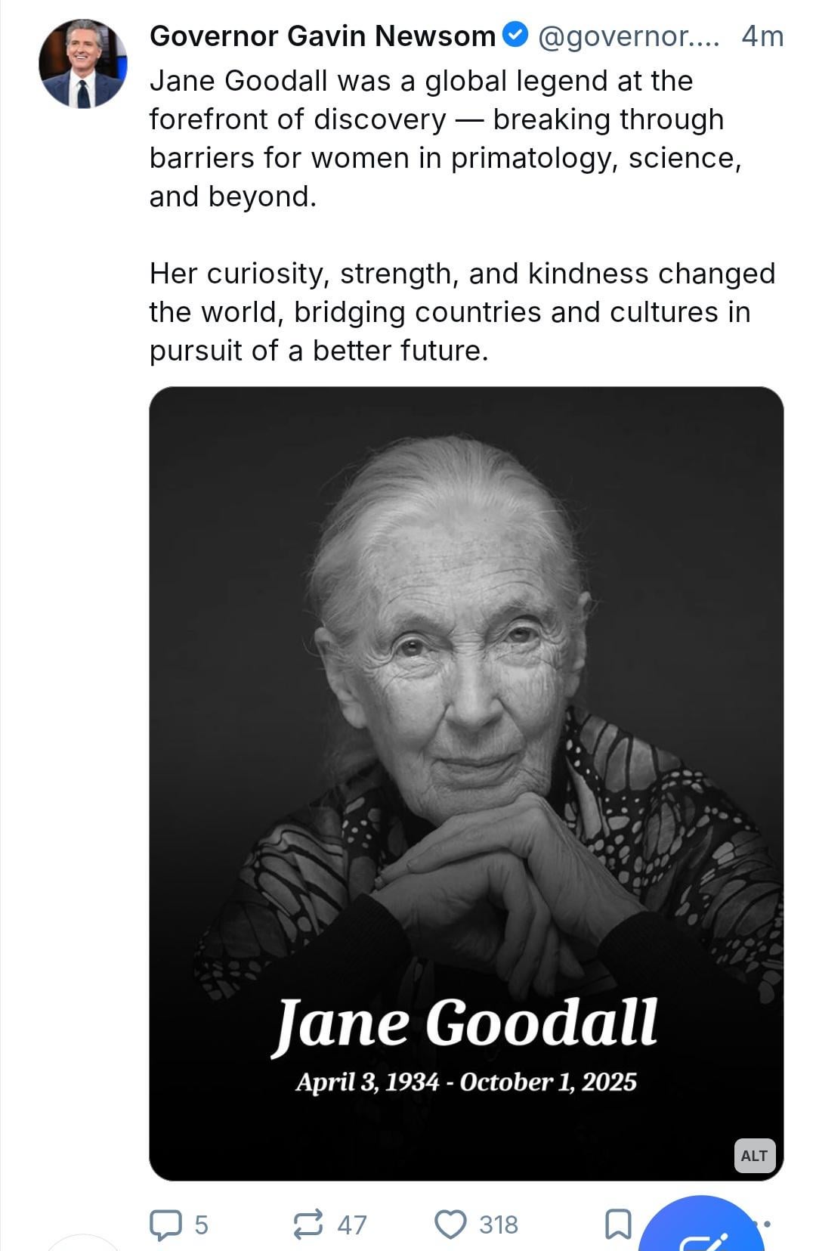Open the post via 4m timestamp

pos(762,36)
